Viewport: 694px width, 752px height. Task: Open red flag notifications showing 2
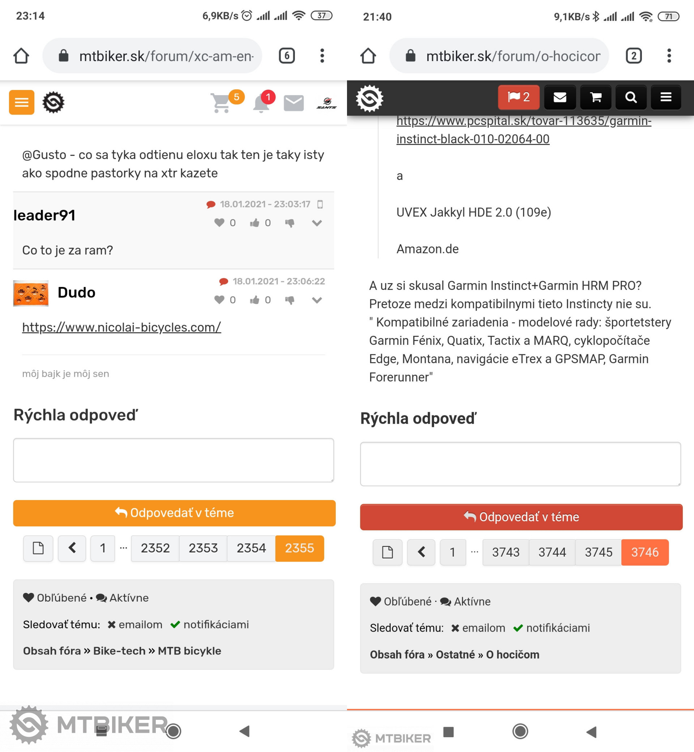point(518,97)
